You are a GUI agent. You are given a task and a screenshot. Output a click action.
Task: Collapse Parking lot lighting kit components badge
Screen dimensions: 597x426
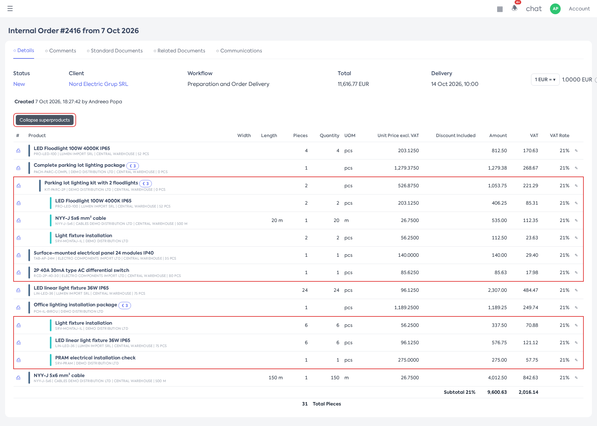pyautogui.click(x=146, y=183)
